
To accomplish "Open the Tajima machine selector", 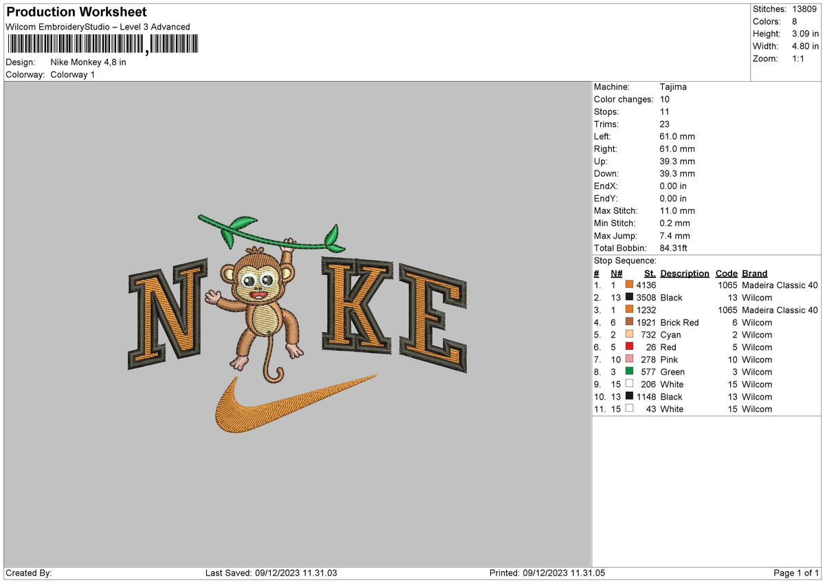I will coord(674,87).
